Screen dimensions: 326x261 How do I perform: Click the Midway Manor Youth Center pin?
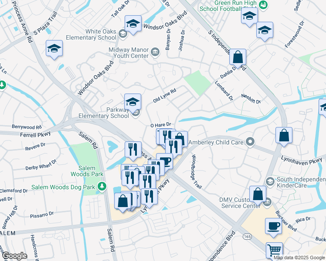point(155,52)
